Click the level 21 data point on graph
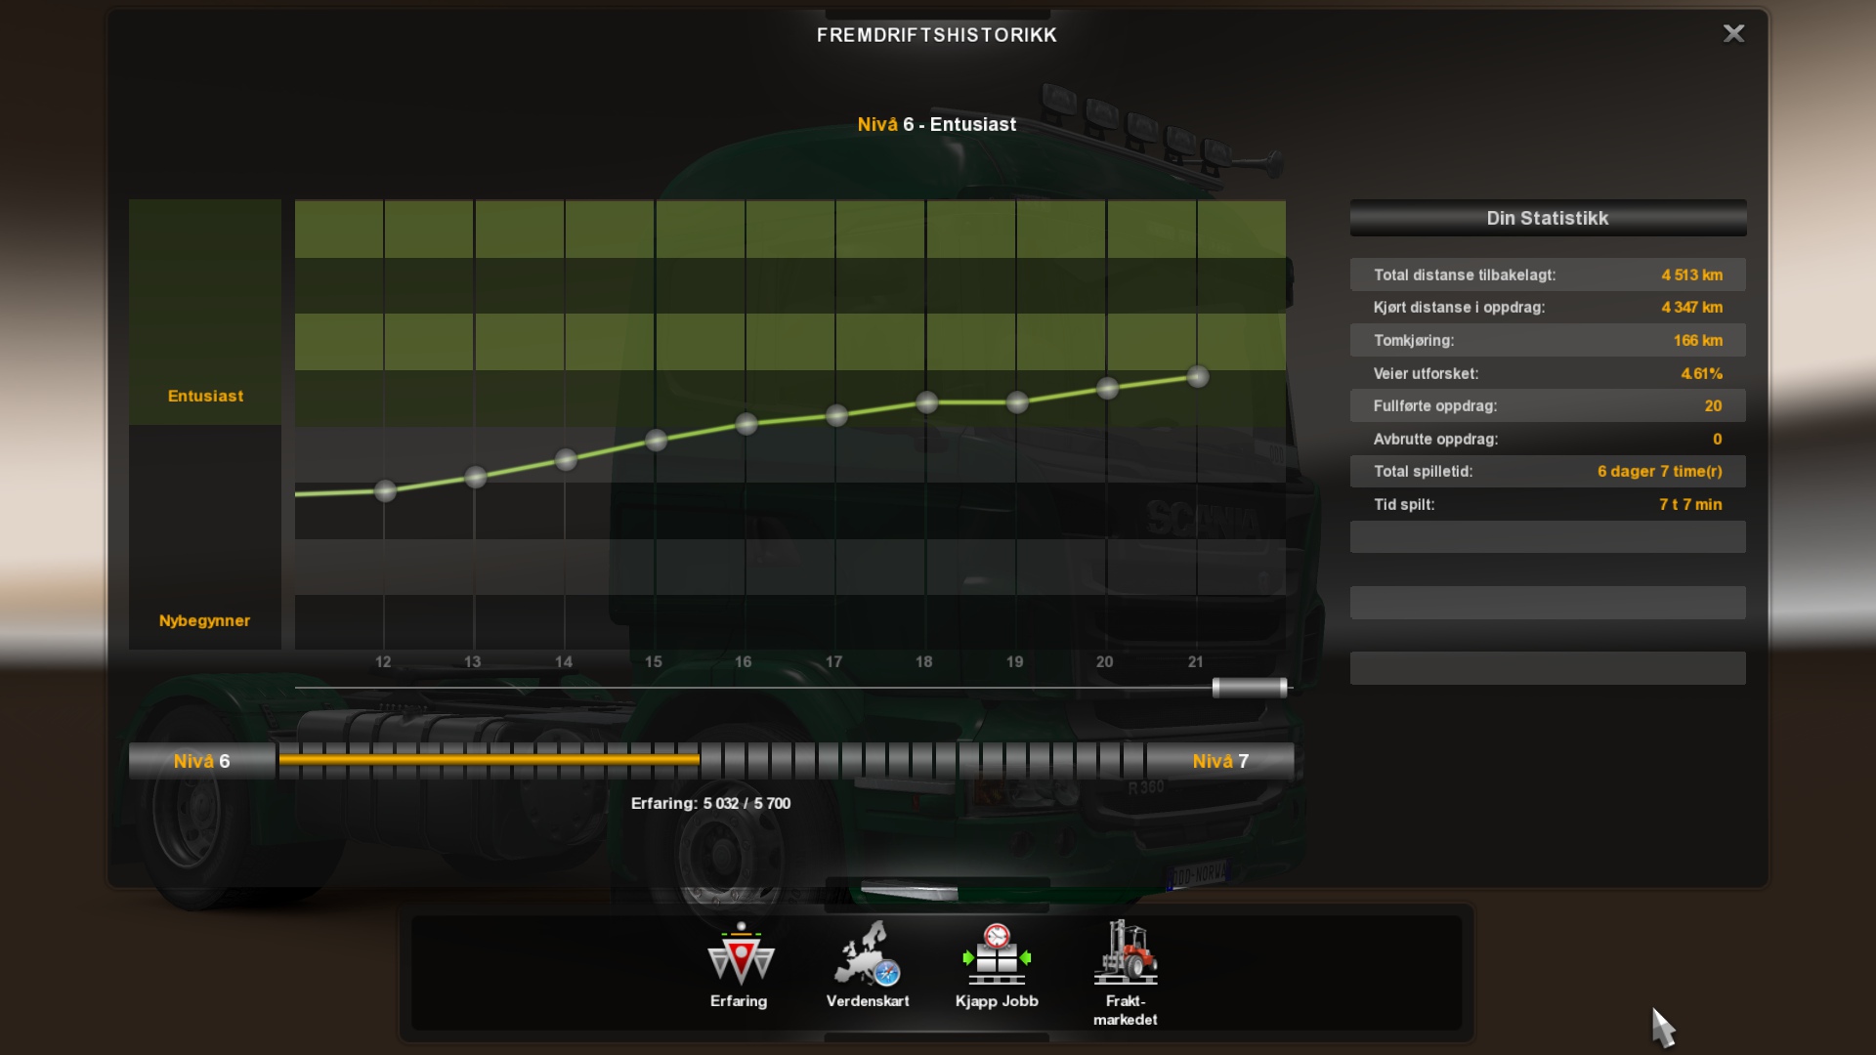This screenshot has width=1876, height=1055. (x=1198, y=377)
